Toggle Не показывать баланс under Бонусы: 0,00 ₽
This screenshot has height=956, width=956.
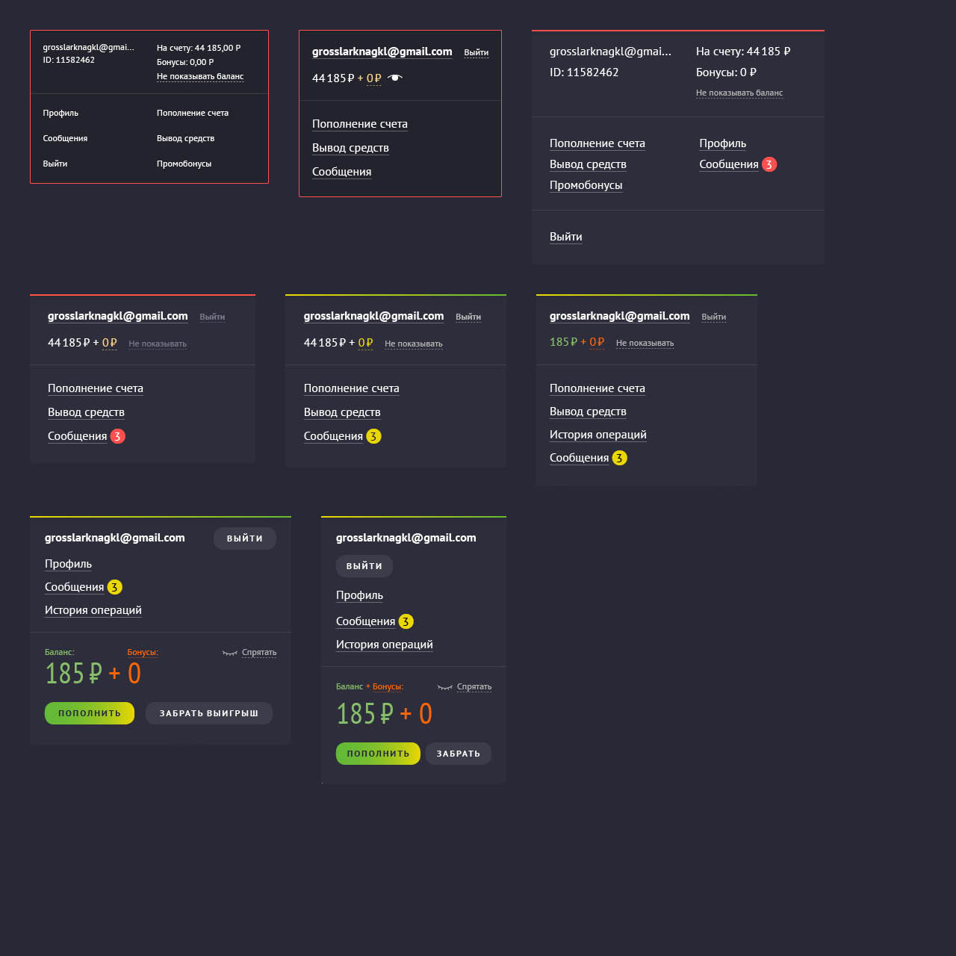point(199,76)
